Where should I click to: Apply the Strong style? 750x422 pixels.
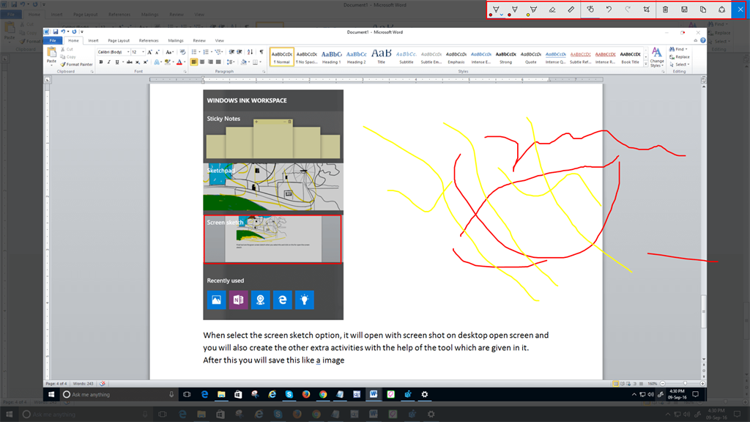click(505, 57)
